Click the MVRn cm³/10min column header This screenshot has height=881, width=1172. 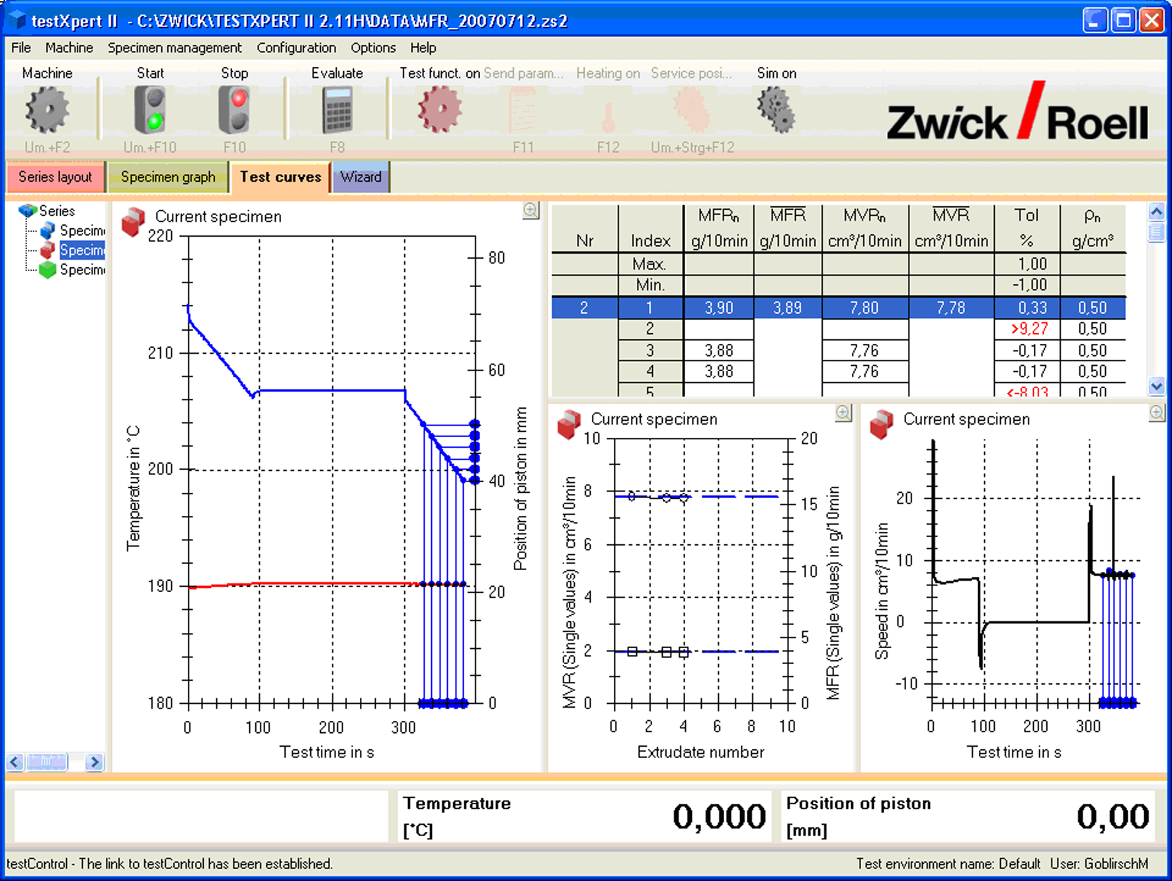click(x=865, y=228)
